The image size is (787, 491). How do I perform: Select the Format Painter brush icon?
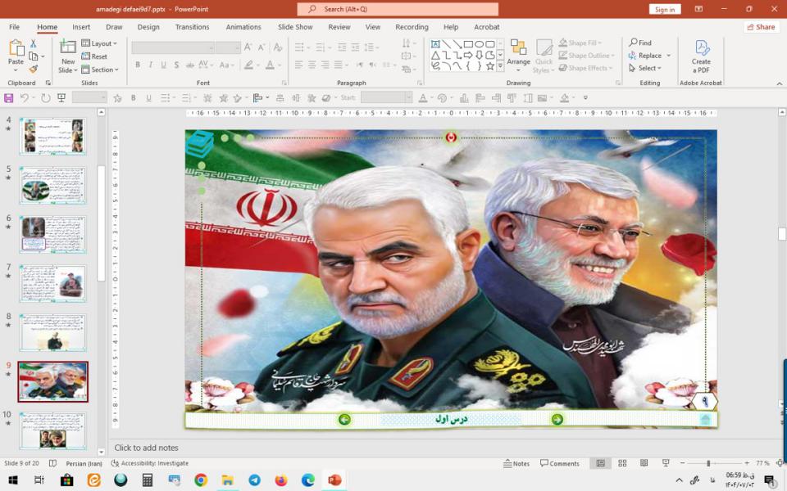coord(34,70)
